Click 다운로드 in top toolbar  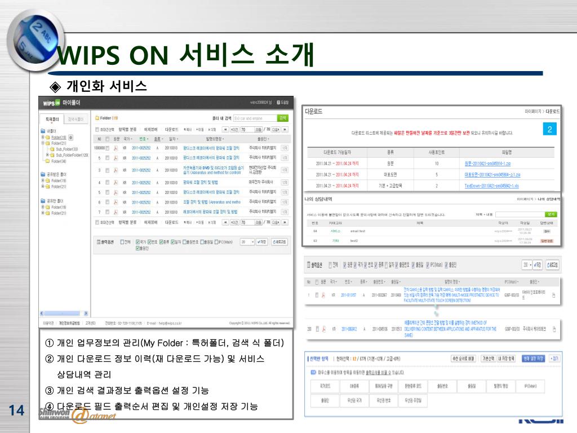tap(171, 130)
